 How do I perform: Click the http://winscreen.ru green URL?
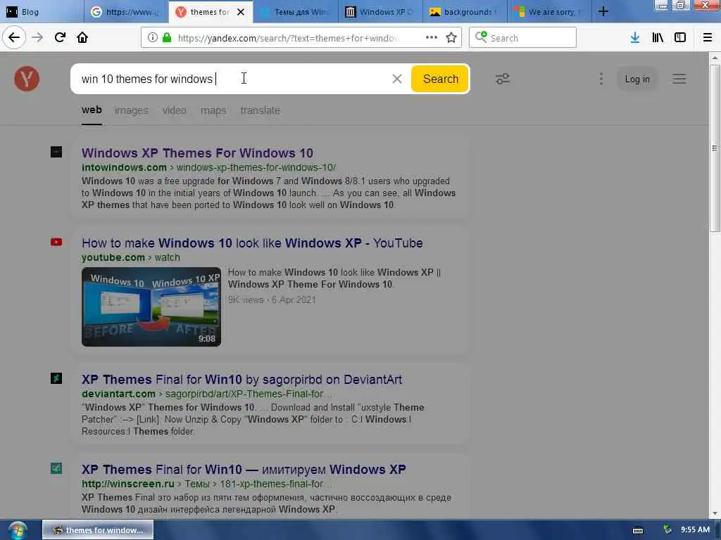(206, 484)
